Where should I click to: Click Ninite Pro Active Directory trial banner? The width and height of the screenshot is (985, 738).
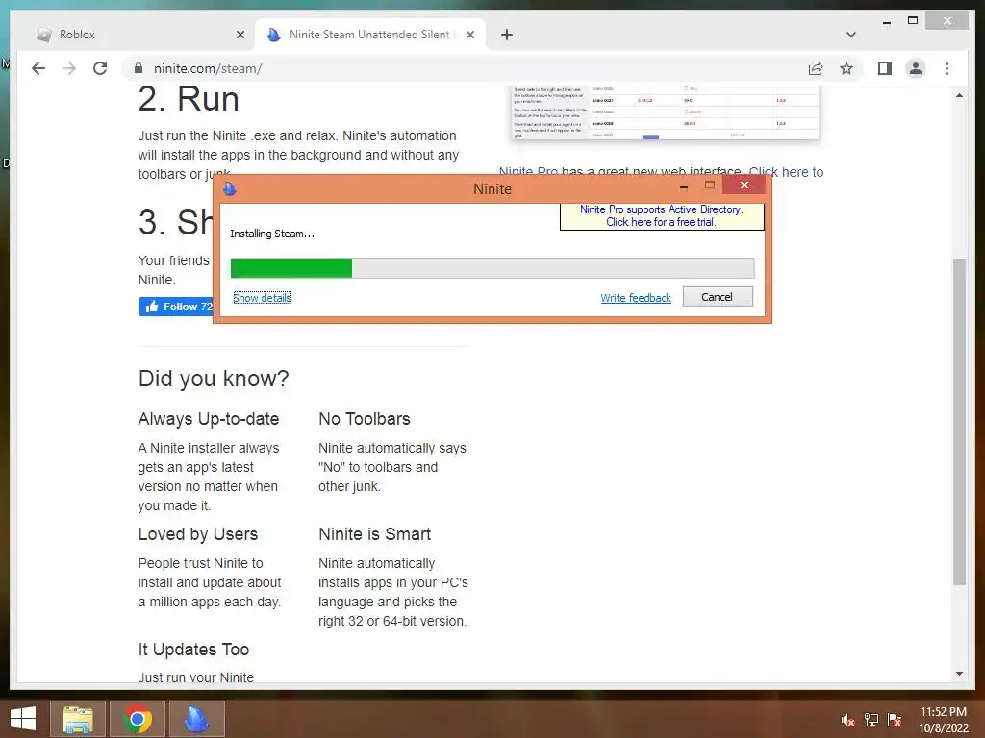(x=662, y=216)
